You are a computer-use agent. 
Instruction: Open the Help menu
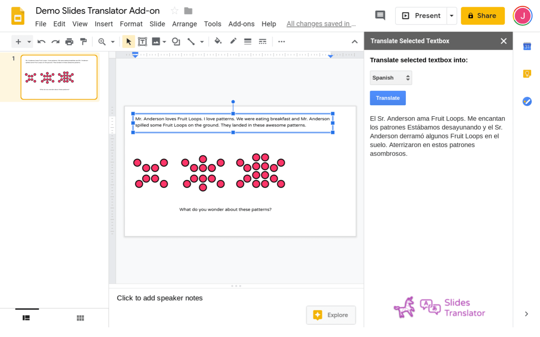tap(269, 24)
